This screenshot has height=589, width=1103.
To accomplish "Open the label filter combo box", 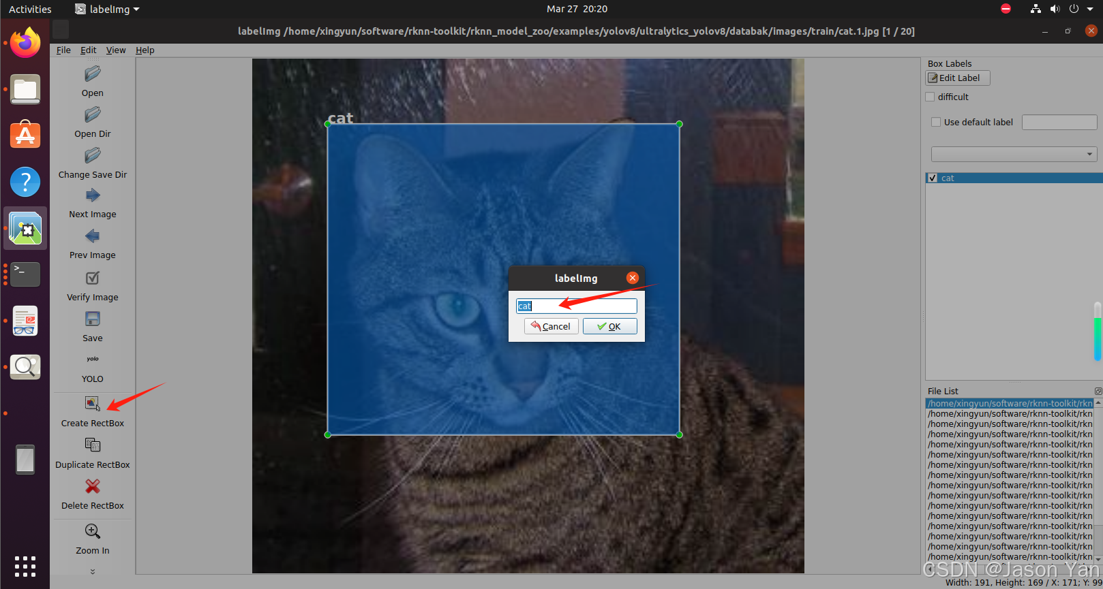I will (1014, 154).
